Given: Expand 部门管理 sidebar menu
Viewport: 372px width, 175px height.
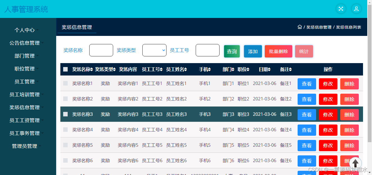Looking at the screenshot, I should [27, 56].
